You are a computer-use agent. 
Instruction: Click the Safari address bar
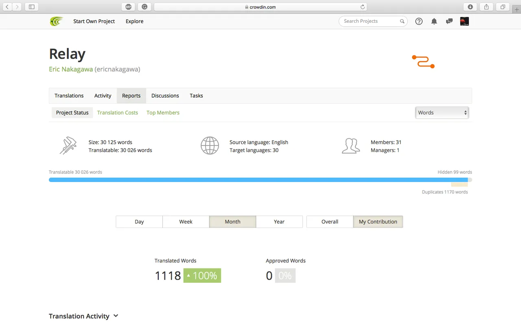click(x=260, y=7)
